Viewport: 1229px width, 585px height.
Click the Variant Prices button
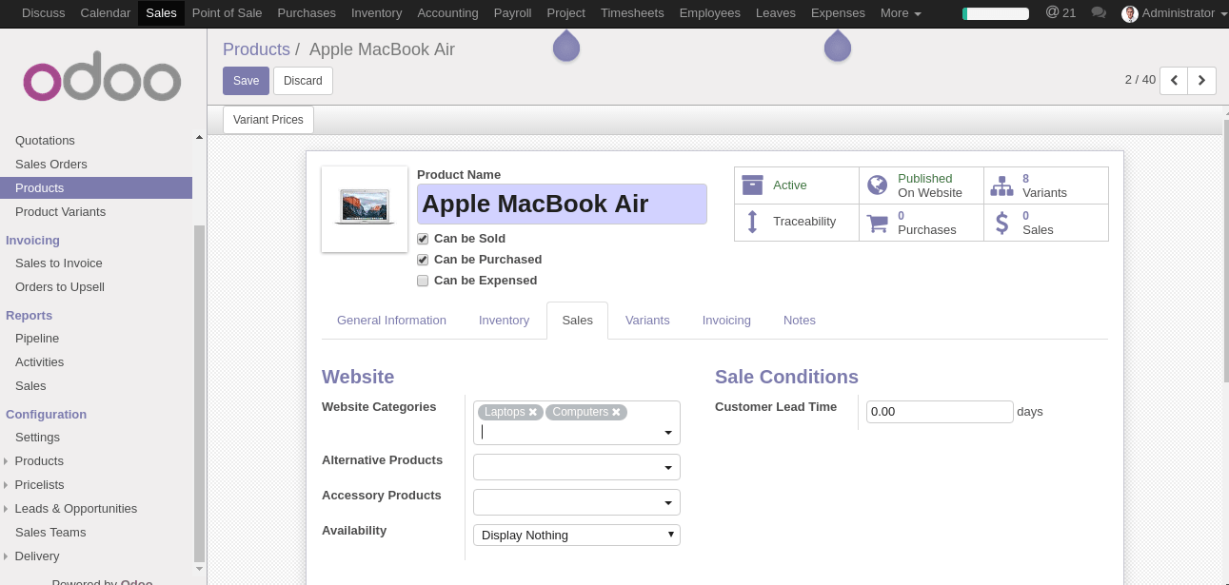[x=268, y=120]
